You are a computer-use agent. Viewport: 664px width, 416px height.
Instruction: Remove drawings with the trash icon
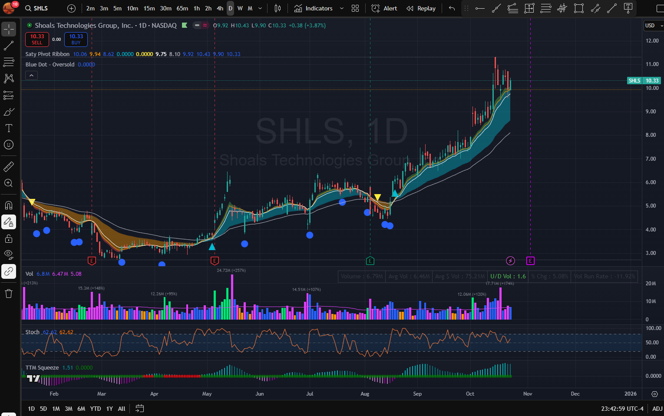pyautogui.click(x=9, y=294)
